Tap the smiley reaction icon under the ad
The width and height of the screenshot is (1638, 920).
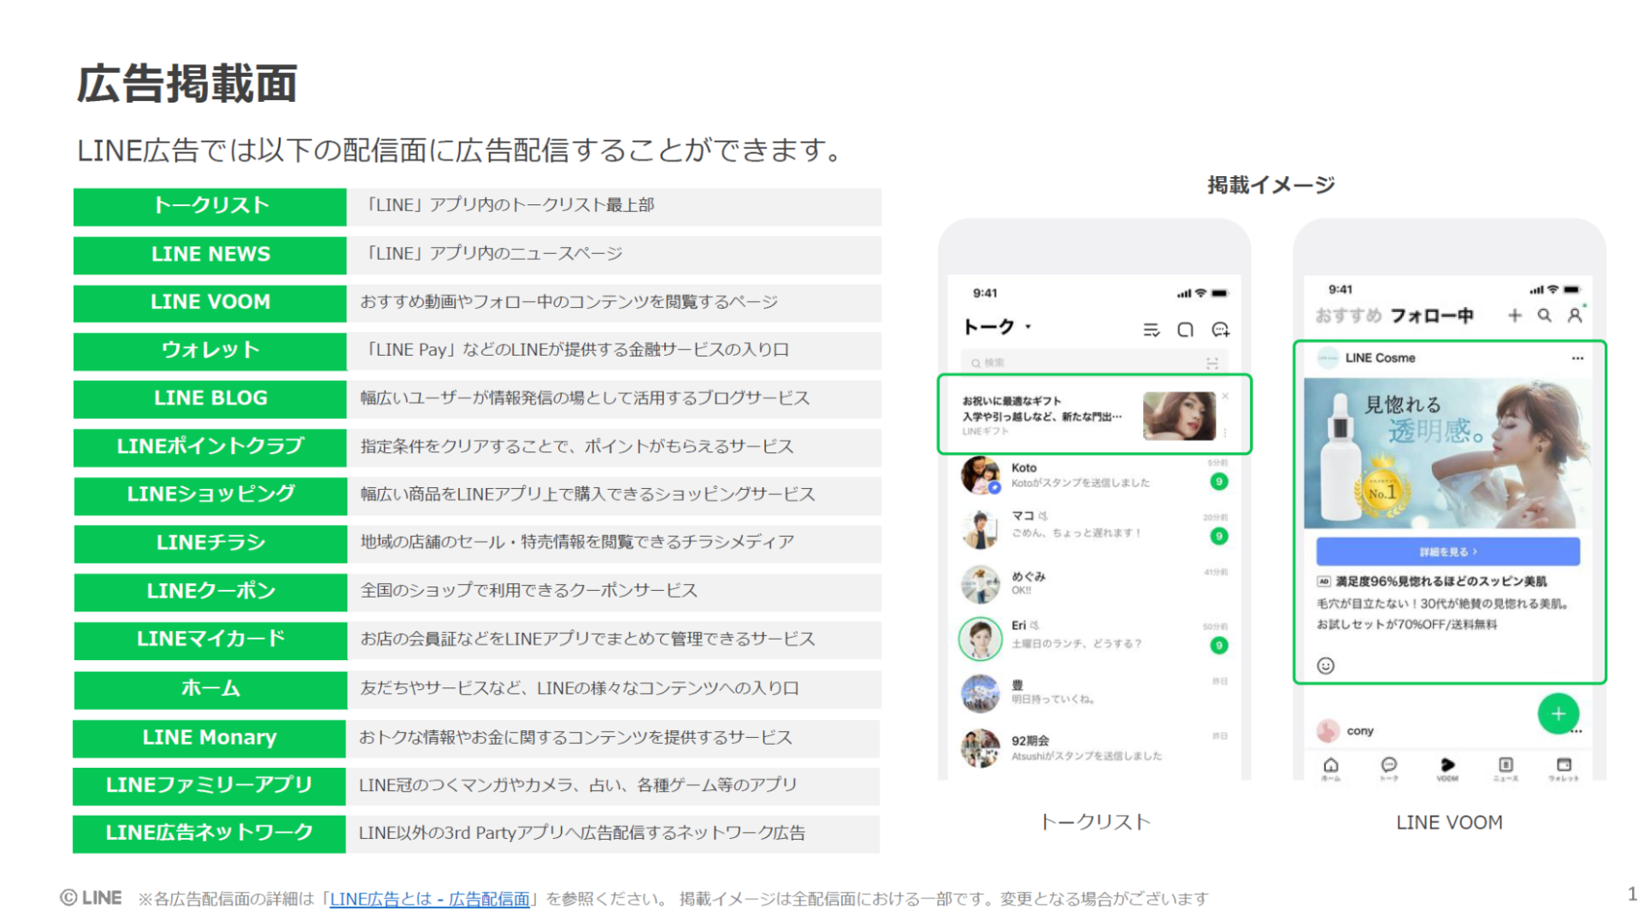pyautogui.click(x=1325, y=666)
